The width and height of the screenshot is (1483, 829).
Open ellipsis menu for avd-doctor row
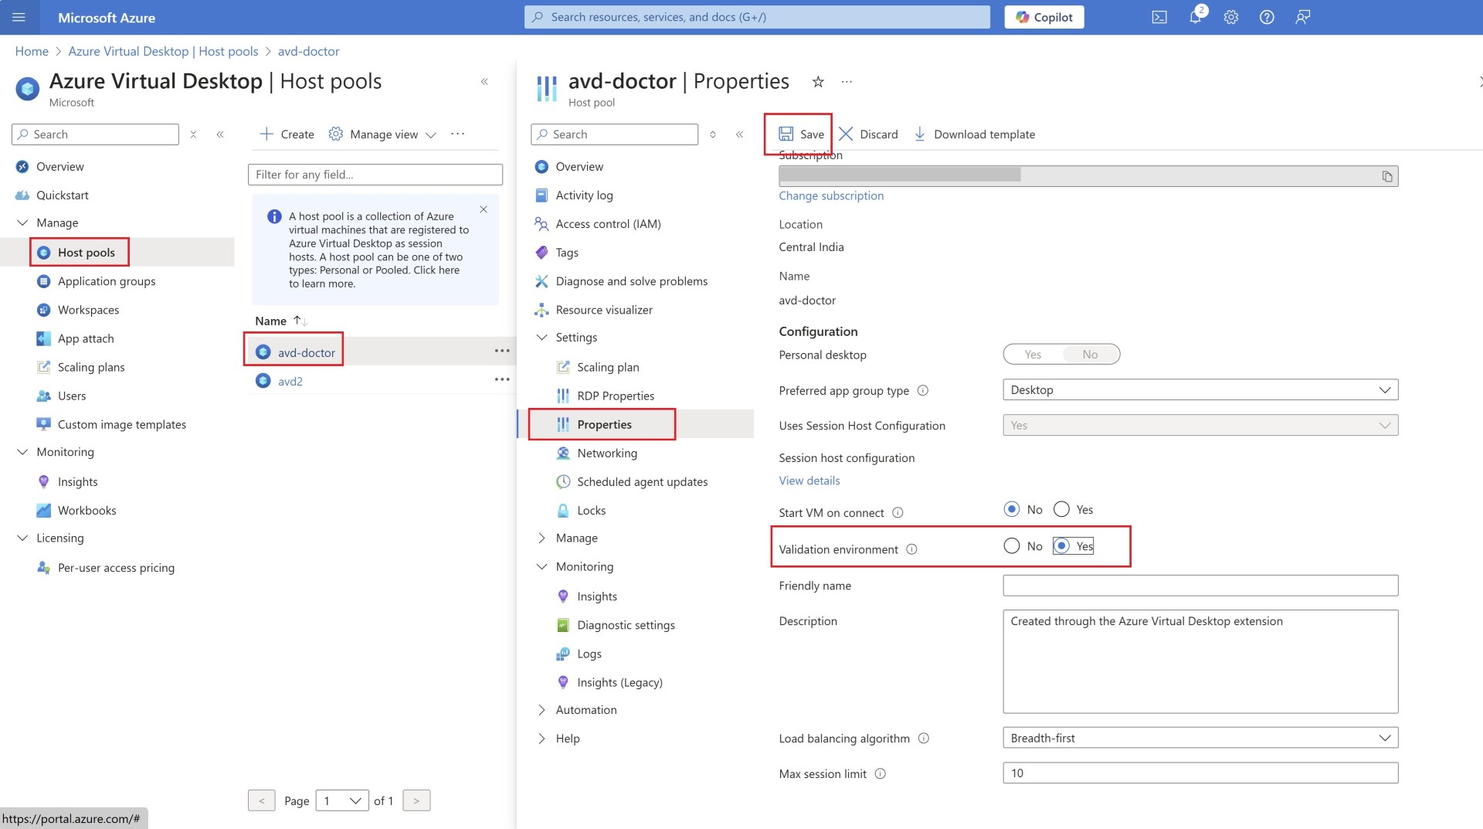point(502,351)
